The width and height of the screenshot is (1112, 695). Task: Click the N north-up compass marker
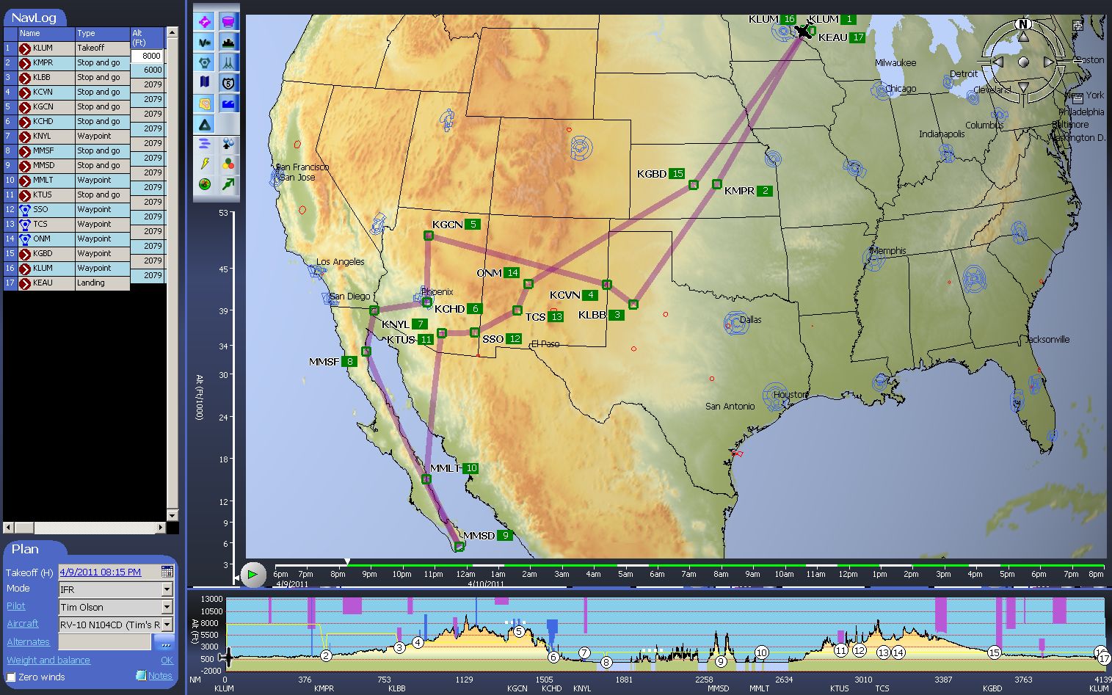[1023, 24]
